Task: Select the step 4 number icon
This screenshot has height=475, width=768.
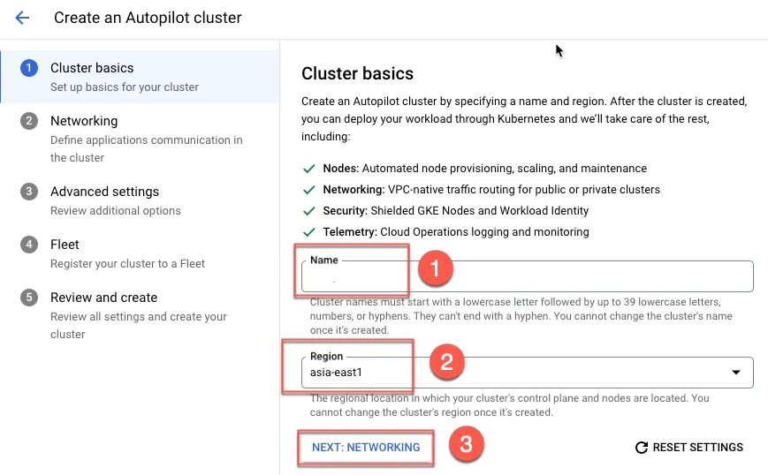Action: coord(29,245)
